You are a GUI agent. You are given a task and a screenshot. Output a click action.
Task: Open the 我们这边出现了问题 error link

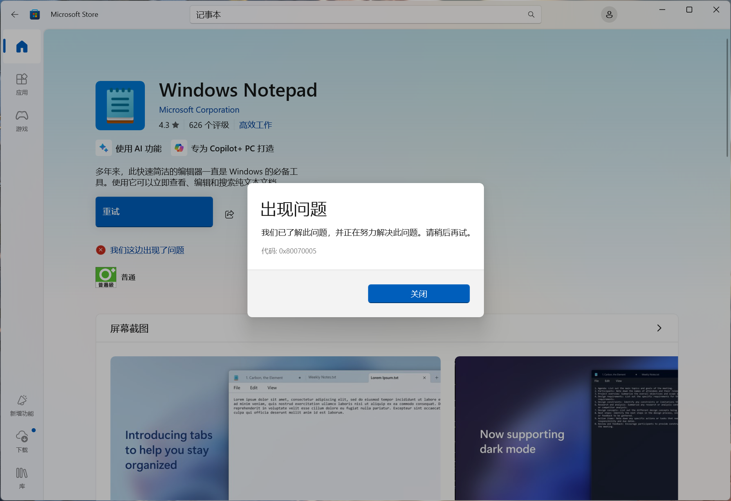click(x=147, y=250)
